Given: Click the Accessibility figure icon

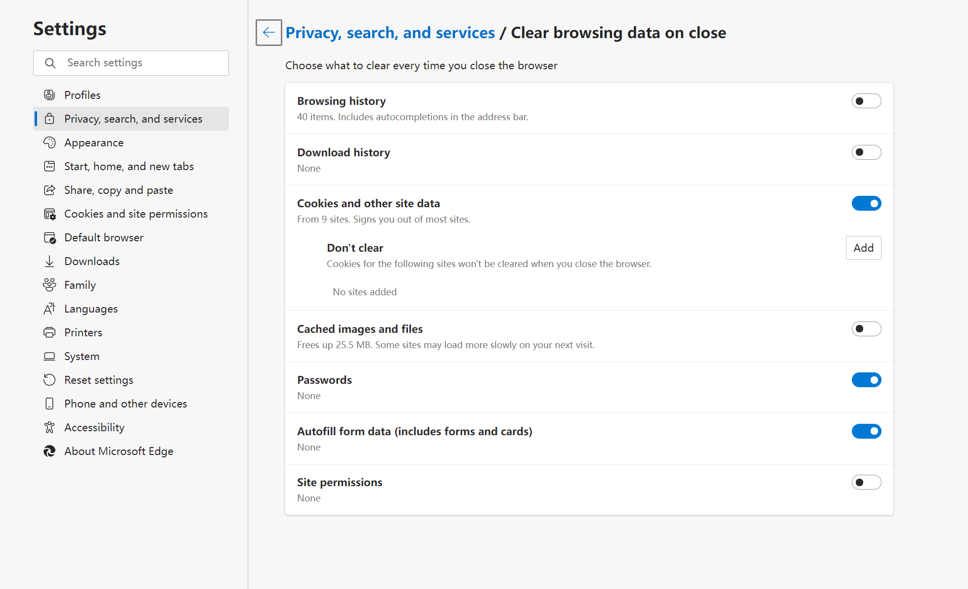Looking at the screenshot, I should [49, 427].
